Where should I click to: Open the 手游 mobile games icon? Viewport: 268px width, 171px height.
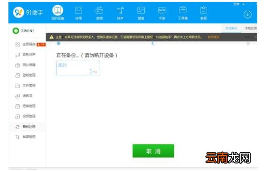[x=162, y=13]
